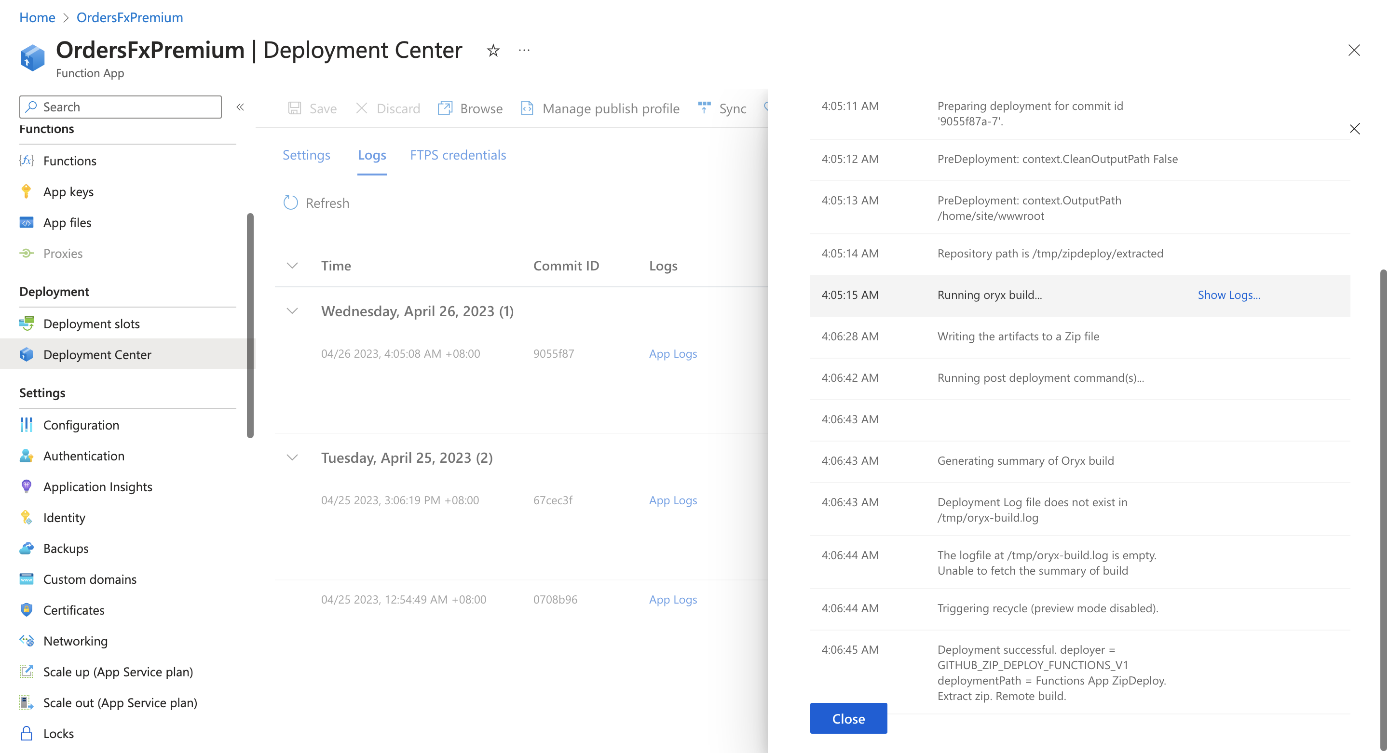Collapse the Tuesday, April 25, 2023 group

pyautogui.click(x=292, y=457)
